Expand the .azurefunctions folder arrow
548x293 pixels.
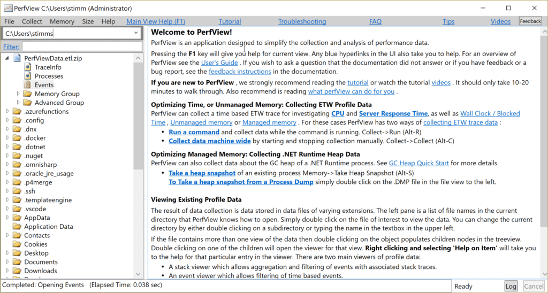click(7, 111)
